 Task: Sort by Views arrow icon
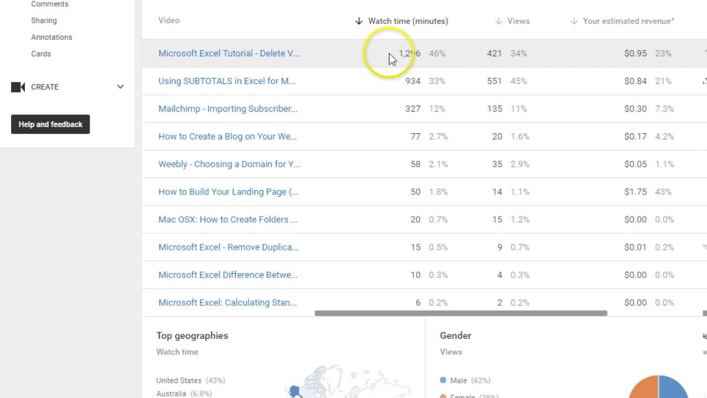pos(499,21)
